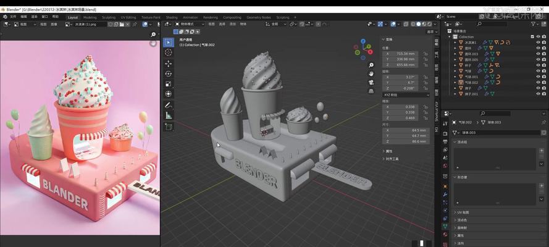Unlink the image with the X button
549x247 pixels.
click(127, 24)
